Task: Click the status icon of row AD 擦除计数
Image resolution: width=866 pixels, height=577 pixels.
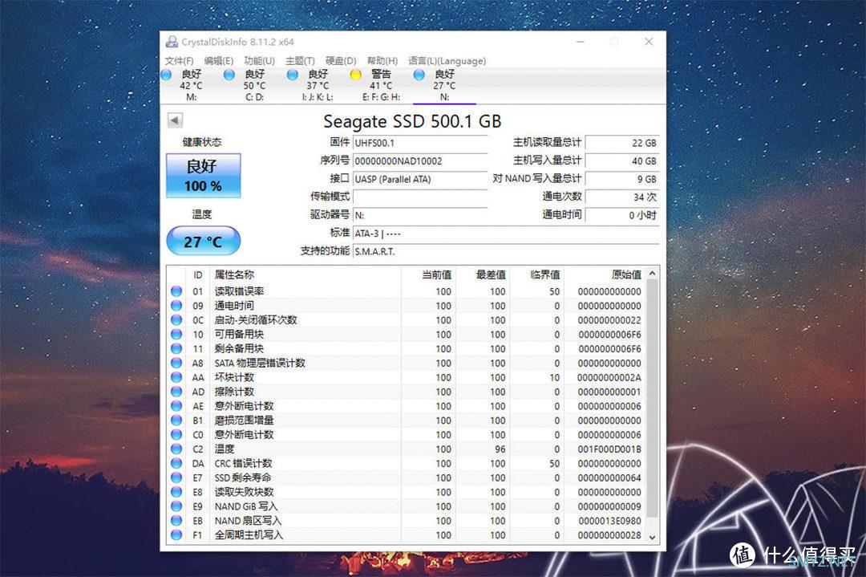Action: (176, 392)
